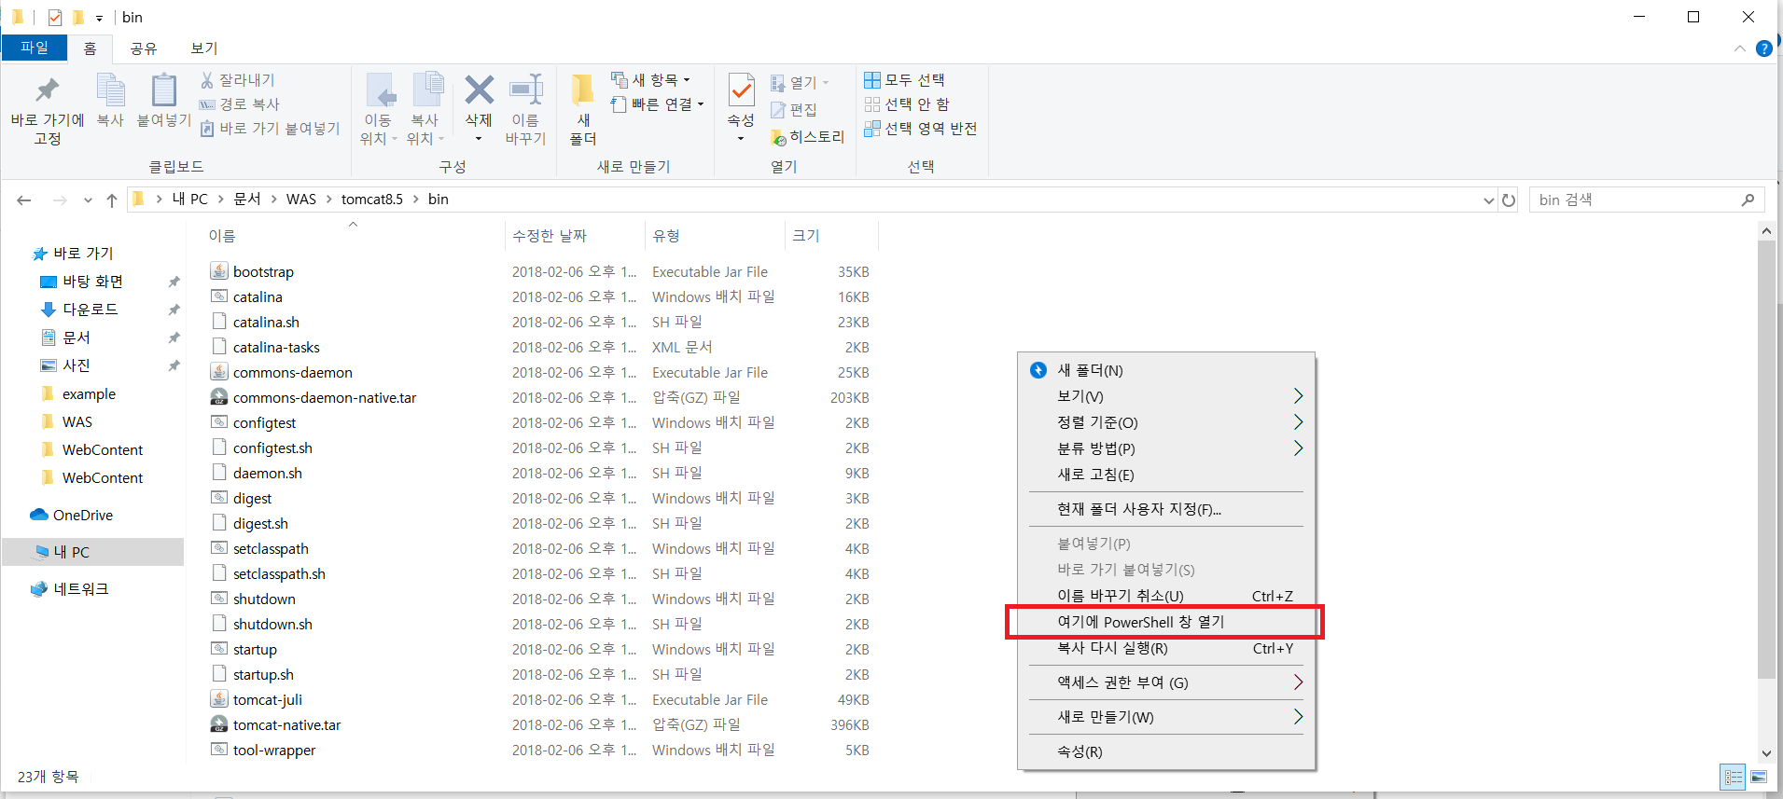Select Downloads in the navigation pane

pyautogui.click(x=90, y=310)
